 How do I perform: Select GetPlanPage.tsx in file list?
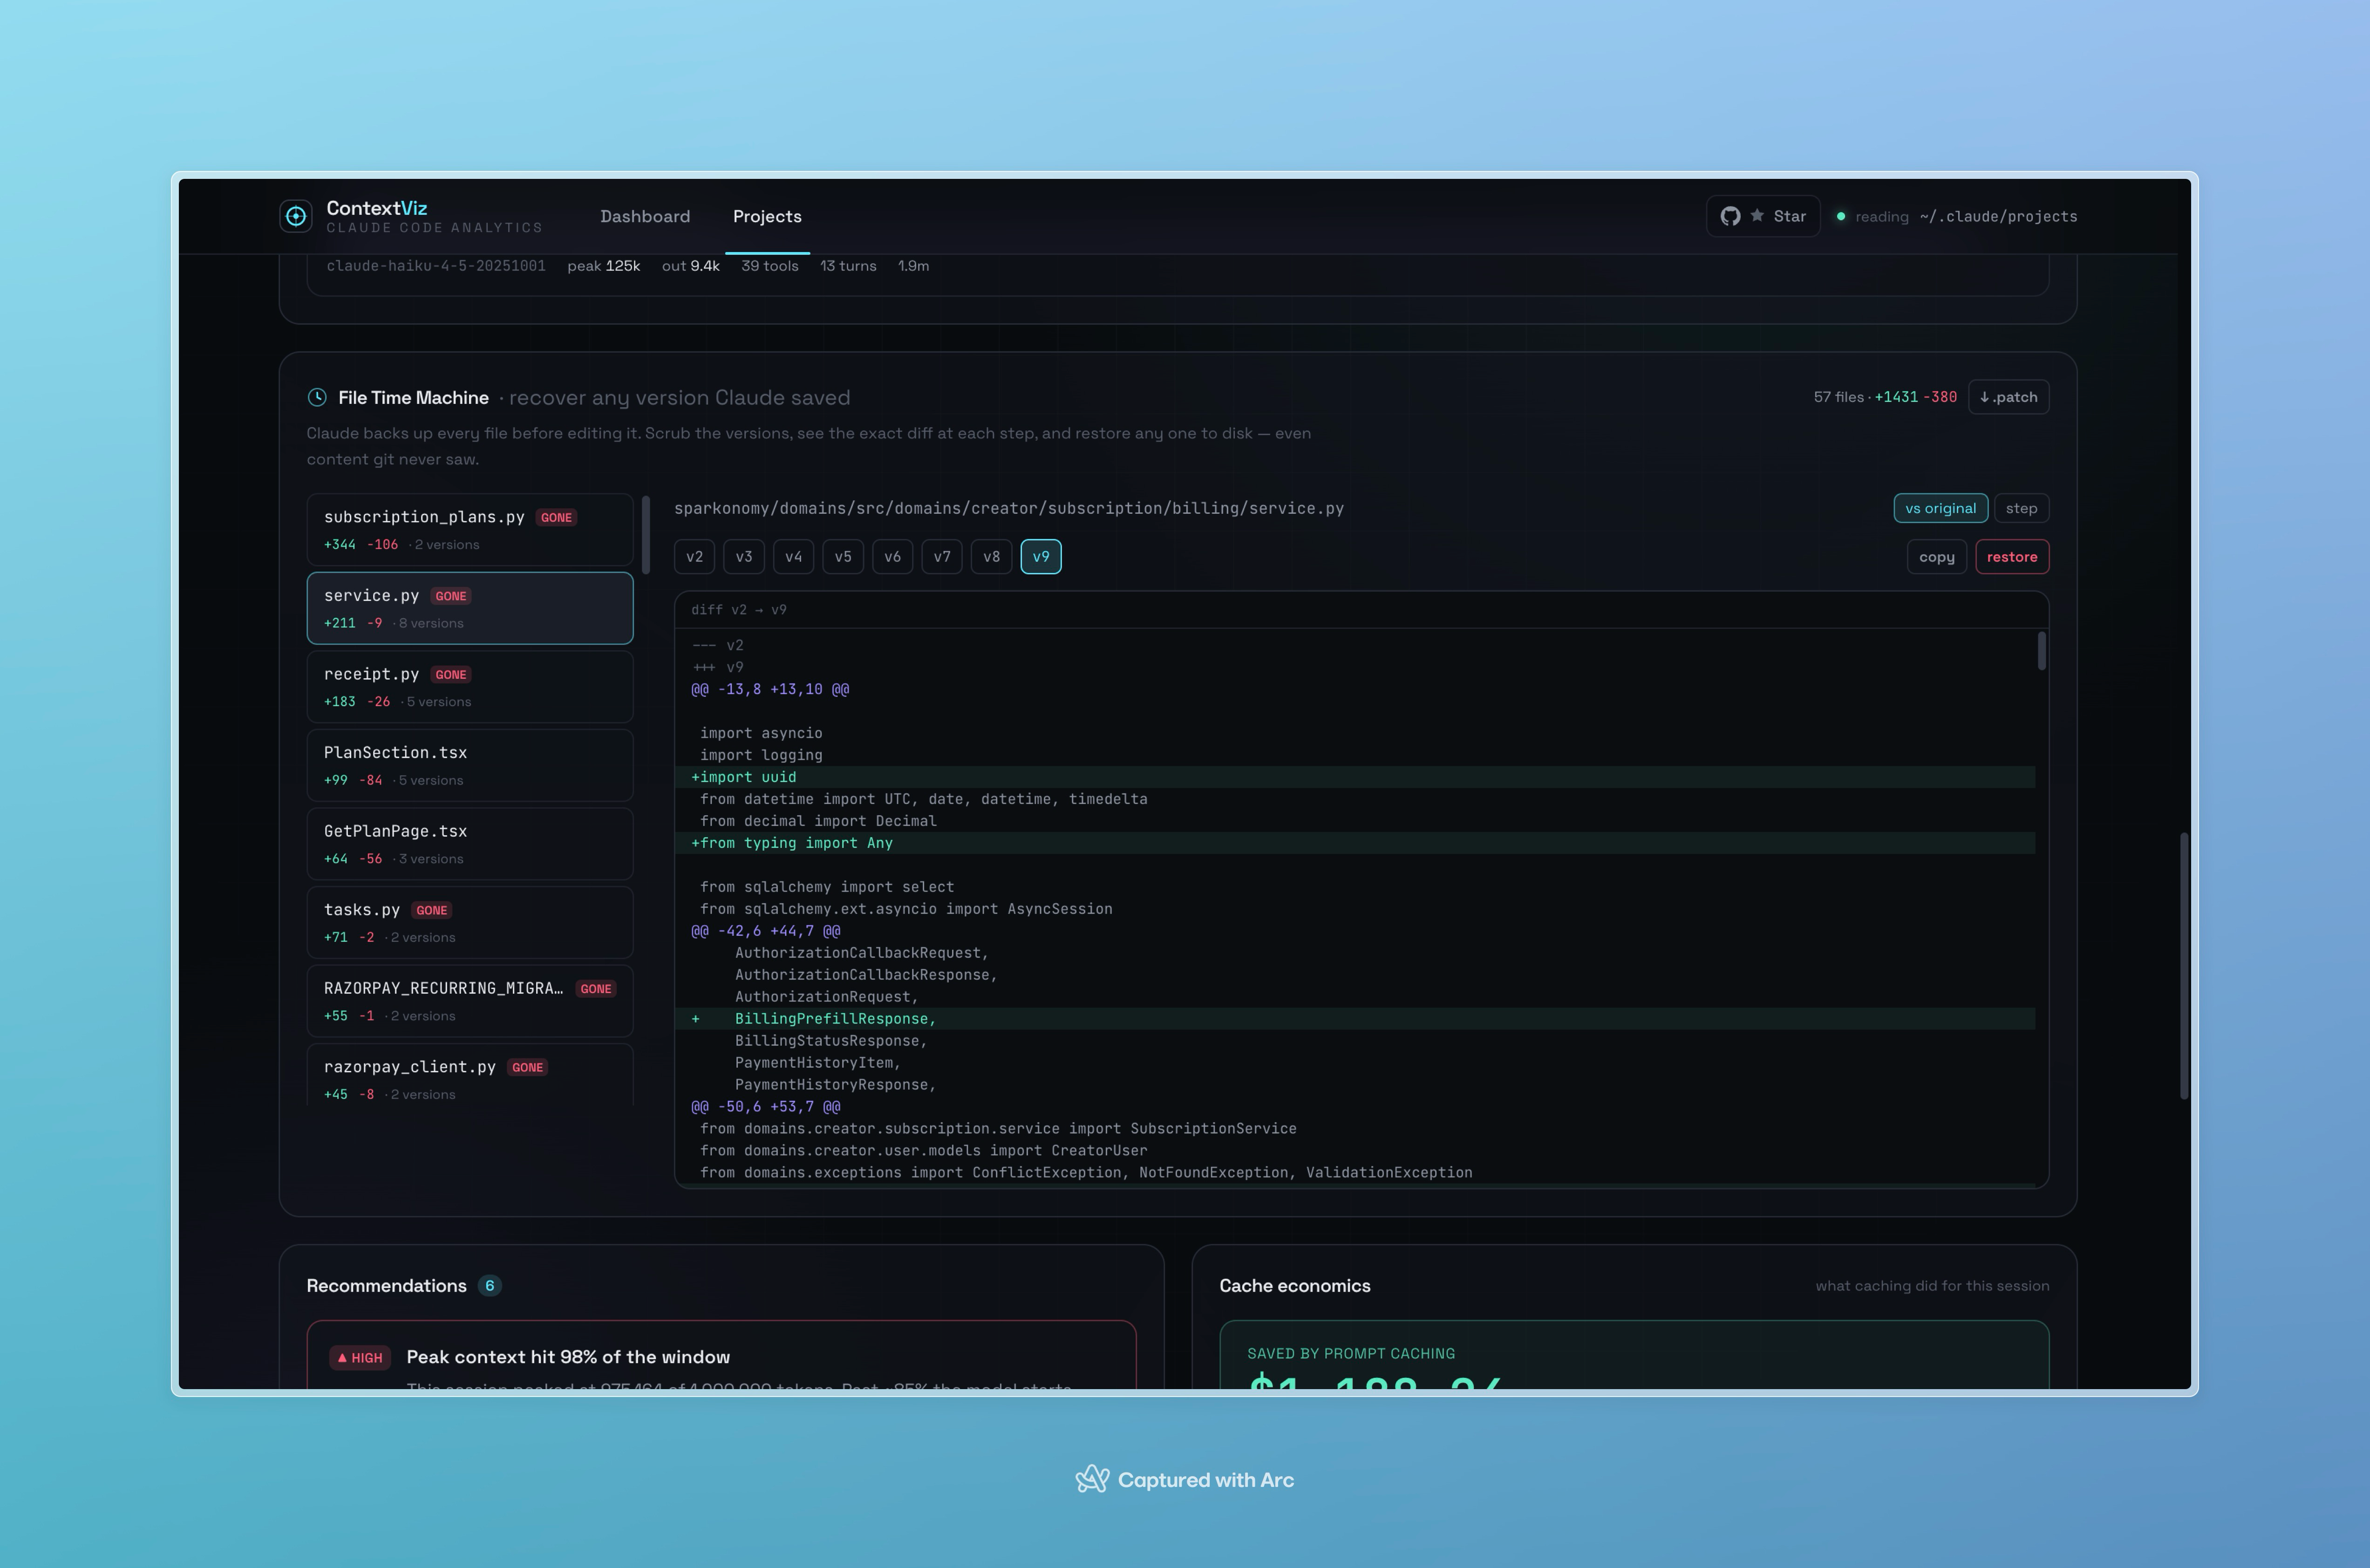point(470,844)
